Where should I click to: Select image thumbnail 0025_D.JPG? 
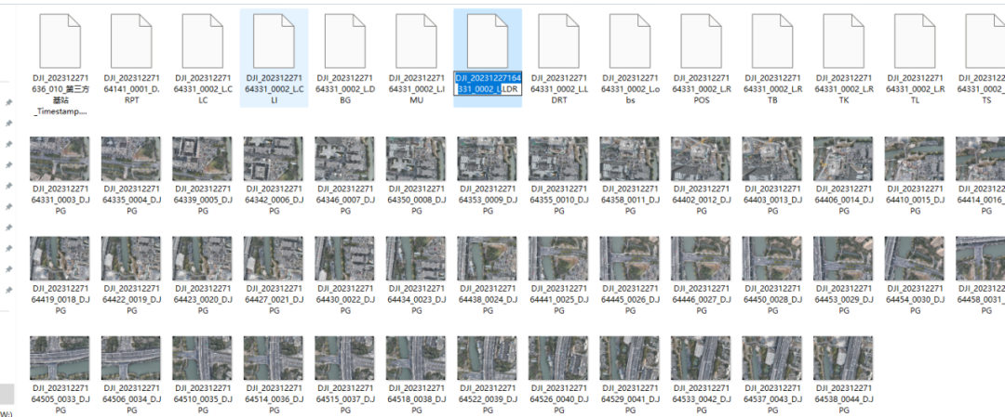coord(558,258)
